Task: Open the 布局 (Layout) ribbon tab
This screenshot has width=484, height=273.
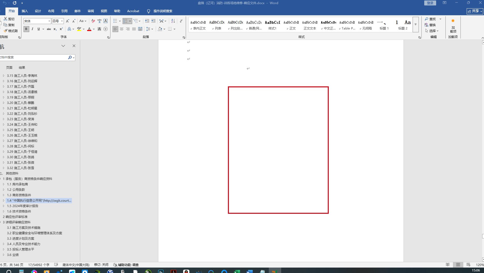Action: pos(51,11)
